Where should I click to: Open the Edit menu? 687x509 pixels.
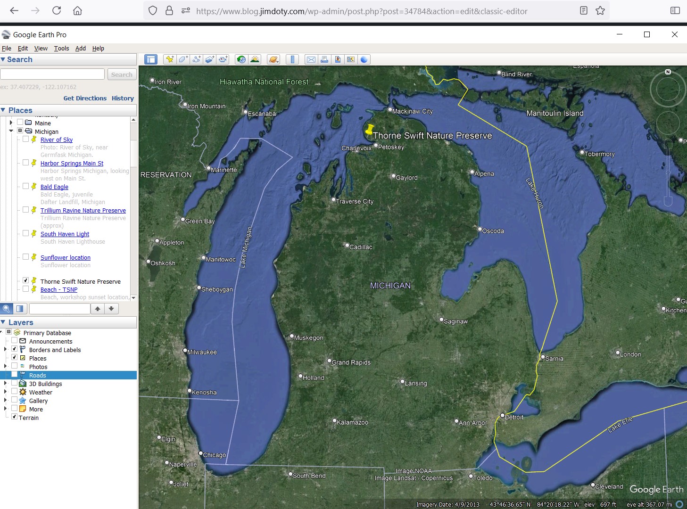coord(23,48)
